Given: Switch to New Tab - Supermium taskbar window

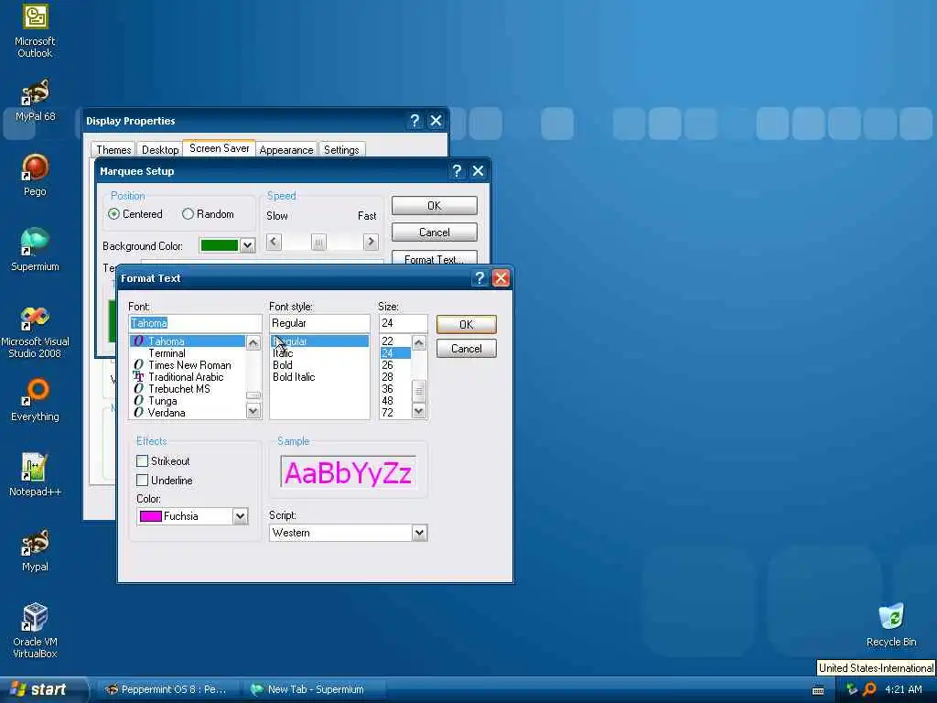Looking at the screenshot, I should (315, 689).
